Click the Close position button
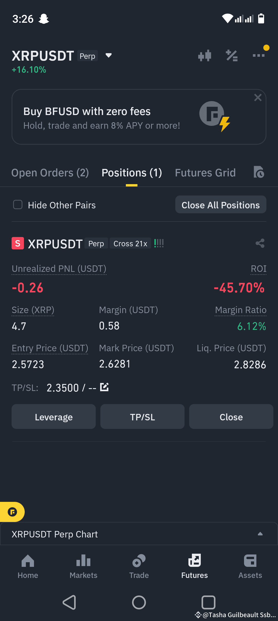The height and width of the screenshot is (621, 278). tap(231, 417)
